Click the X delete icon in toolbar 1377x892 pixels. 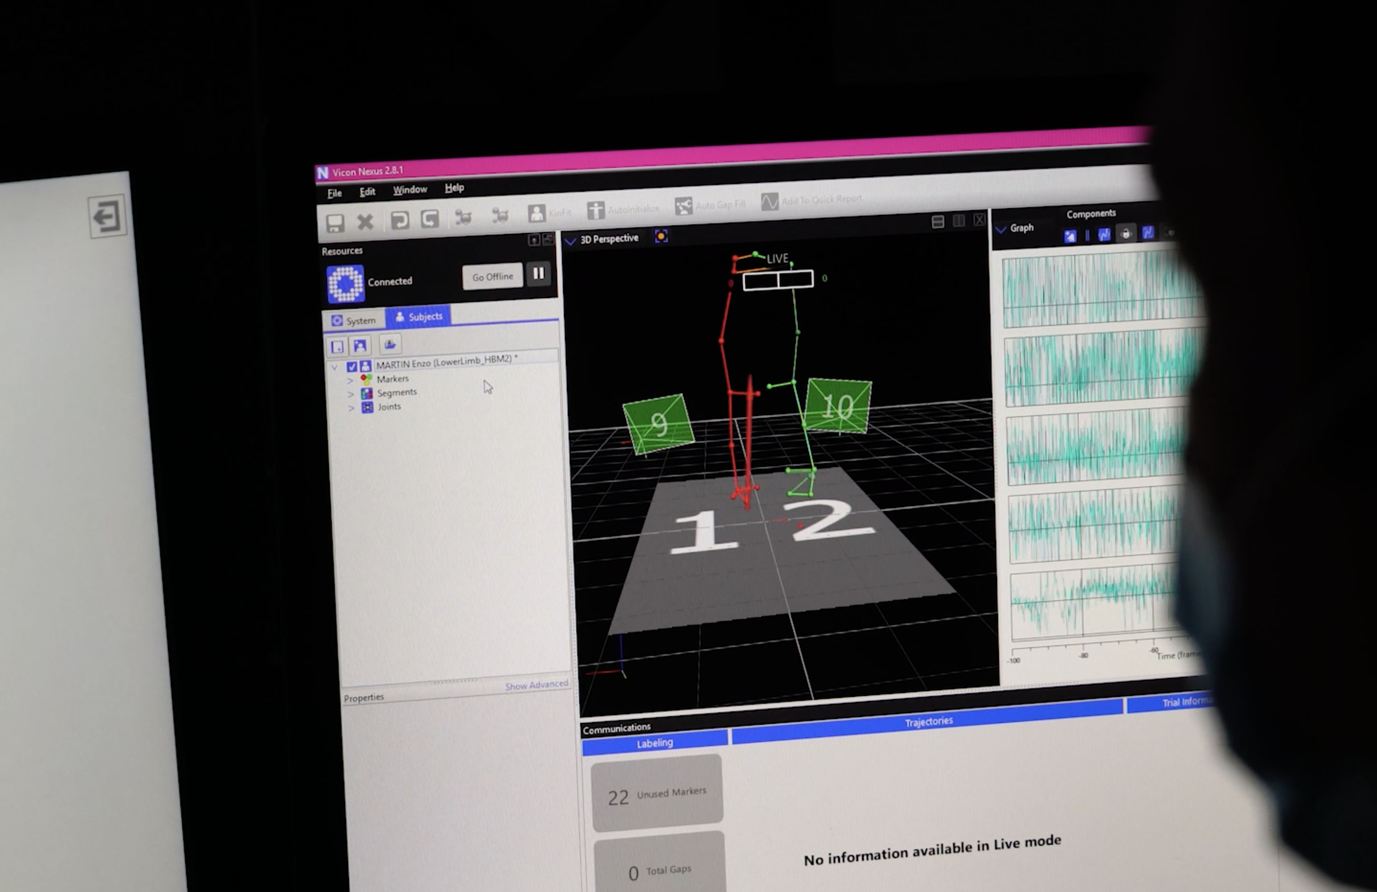365,221
